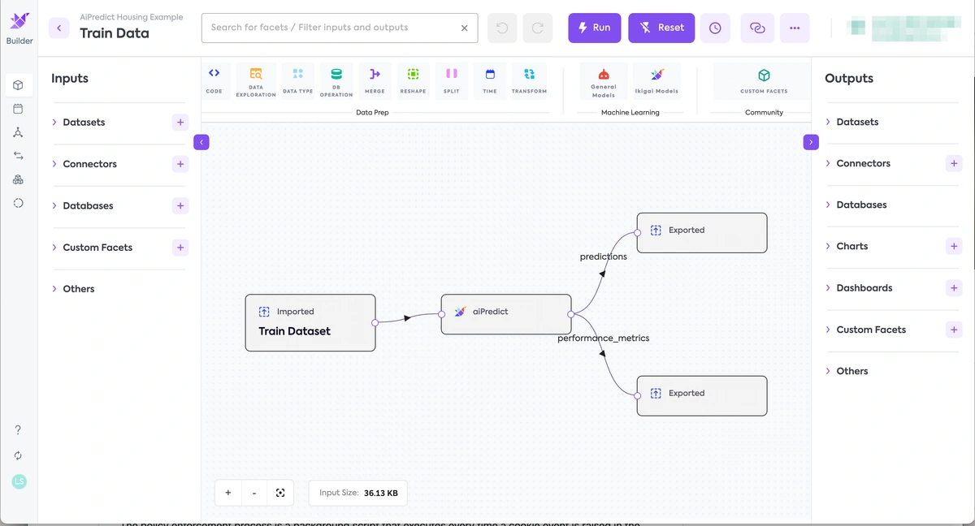Collapse the Inputs side panel
This screenshot has height=526, width=975.
point(201,142)
